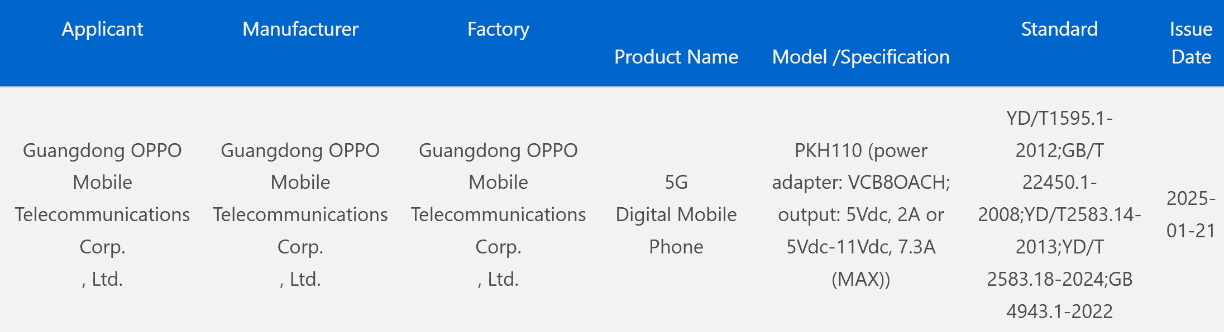Select the Factory column header
Viewport: 1224px width, 332px height.
498,29
